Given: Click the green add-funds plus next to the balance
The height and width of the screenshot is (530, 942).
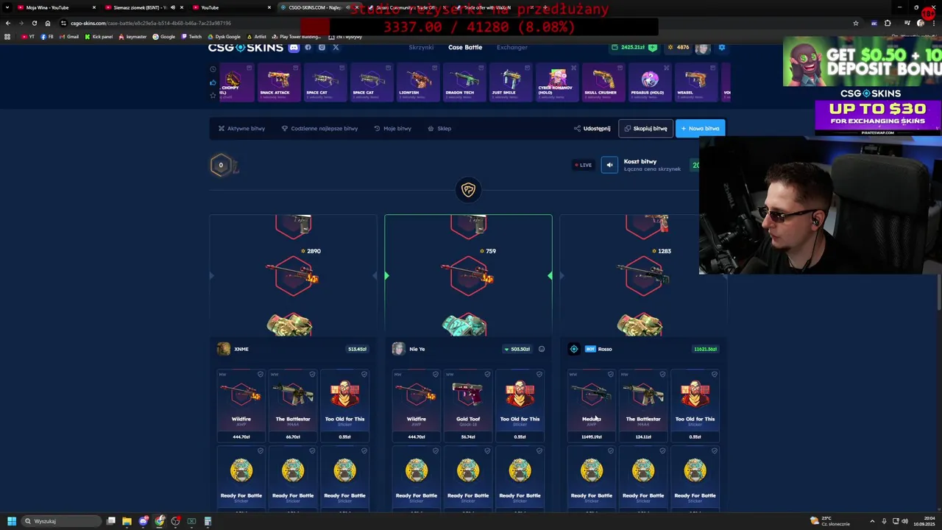Looking at the screenshot, I should click(x=652, y=47).
